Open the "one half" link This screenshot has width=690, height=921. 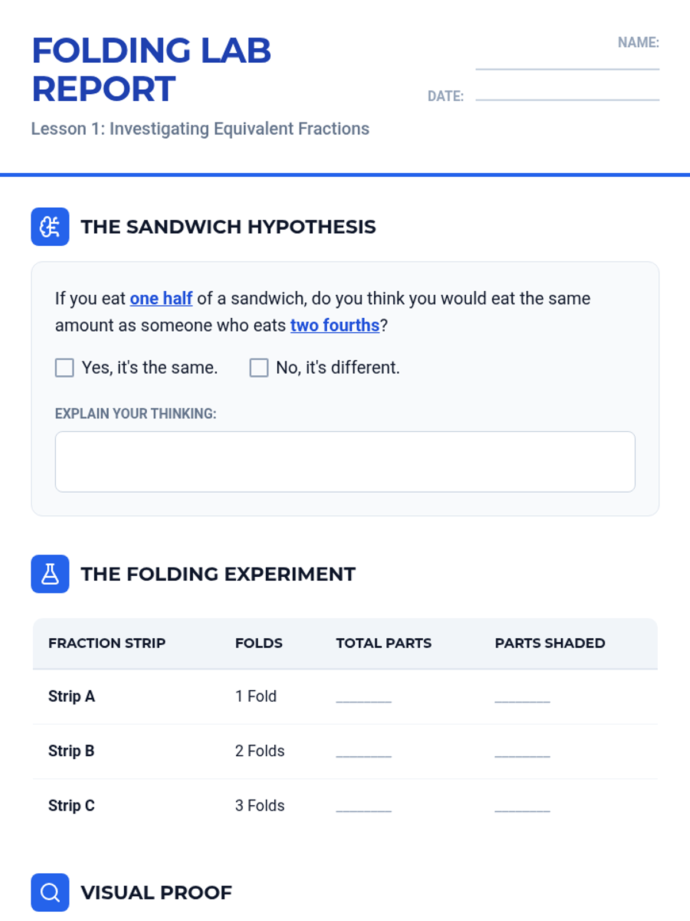point(161,298)
